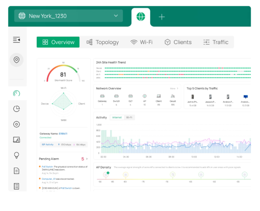The width and height of the screenshot is (260, 211).
Task: Open PoE Switch link in first alarm
Action: [x=47, y=167]
